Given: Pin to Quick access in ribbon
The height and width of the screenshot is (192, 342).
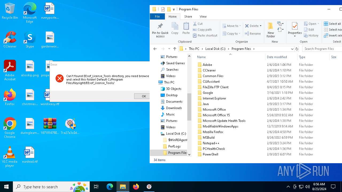Looking at the screenshot, I should (x=160, y=30).
